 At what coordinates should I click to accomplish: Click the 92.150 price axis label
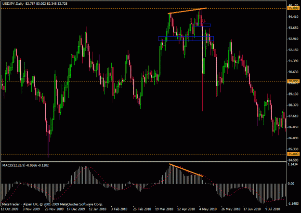click(293, 50)
